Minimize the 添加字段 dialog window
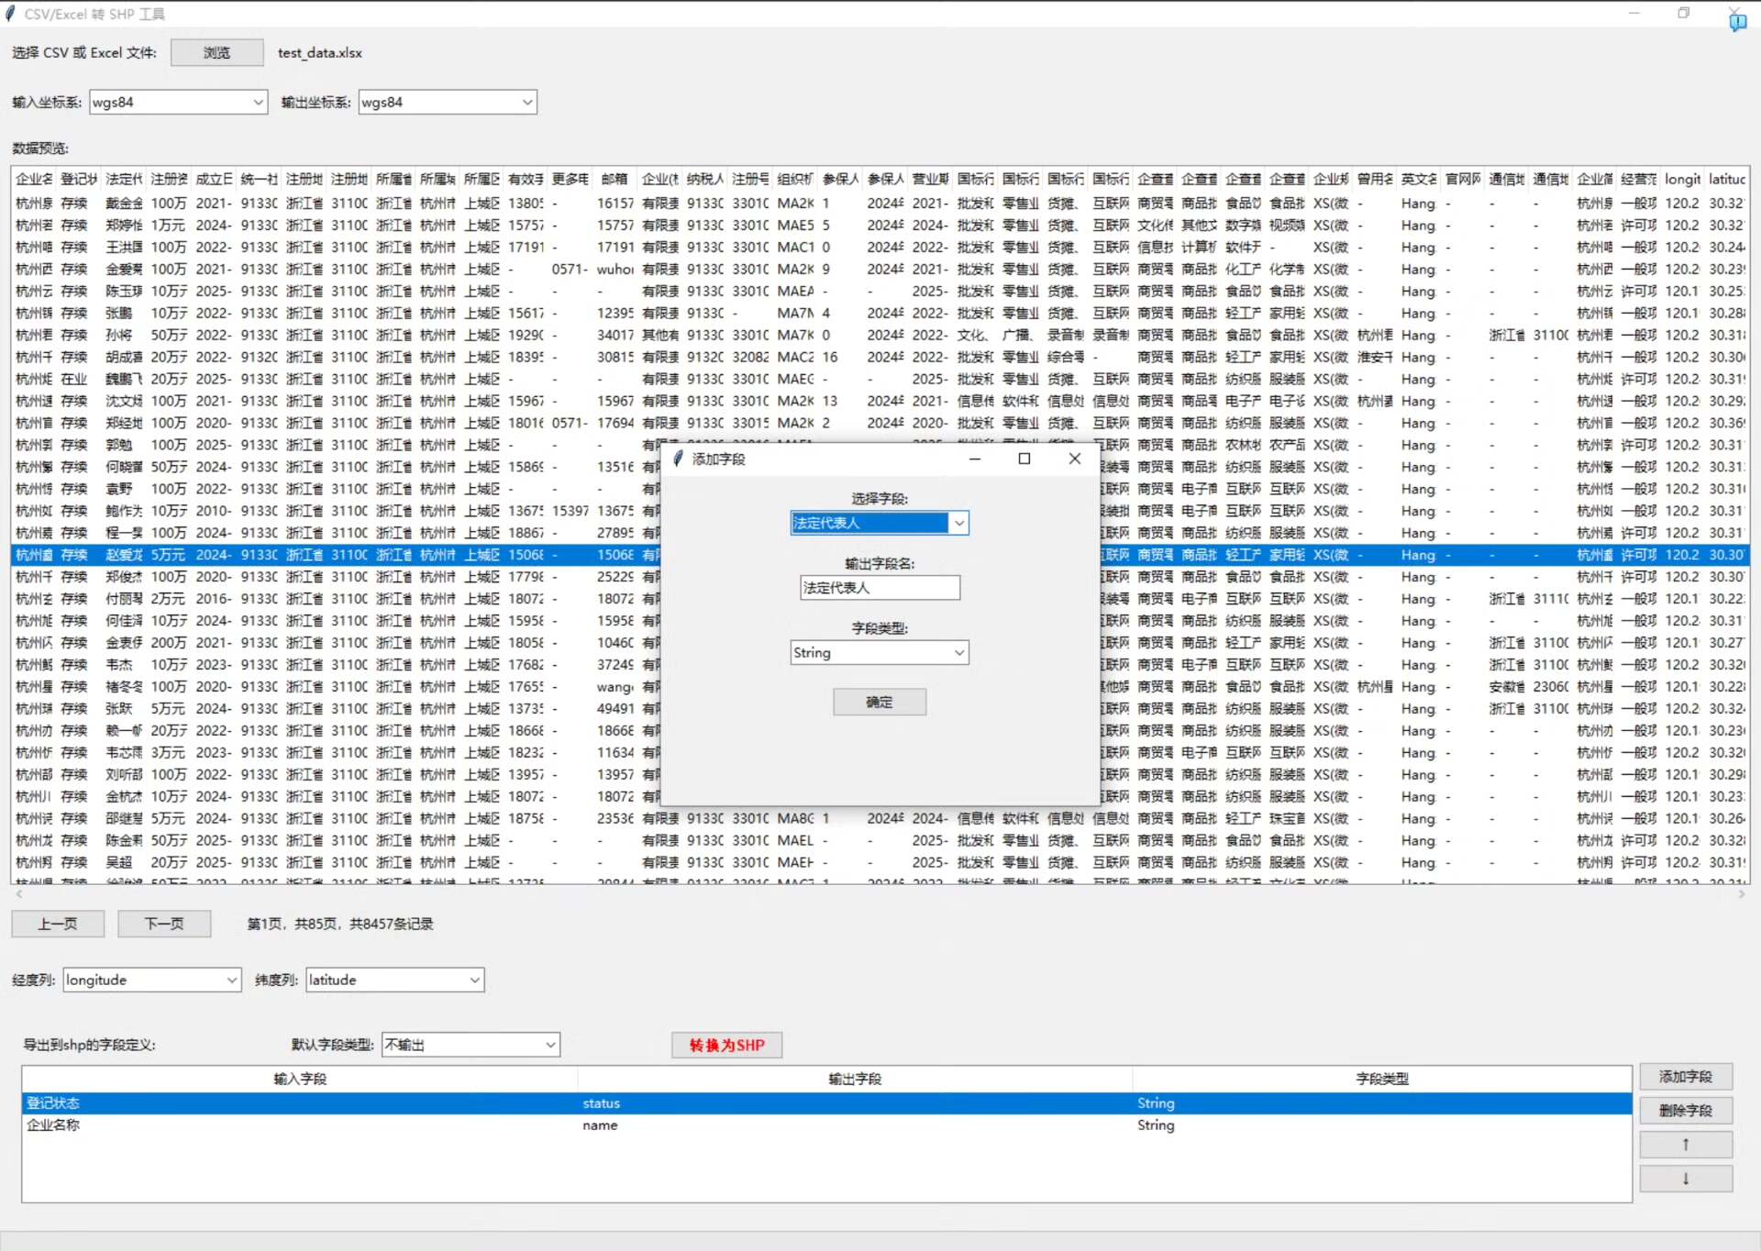1761x1251 pixels. tap(975, 459)
